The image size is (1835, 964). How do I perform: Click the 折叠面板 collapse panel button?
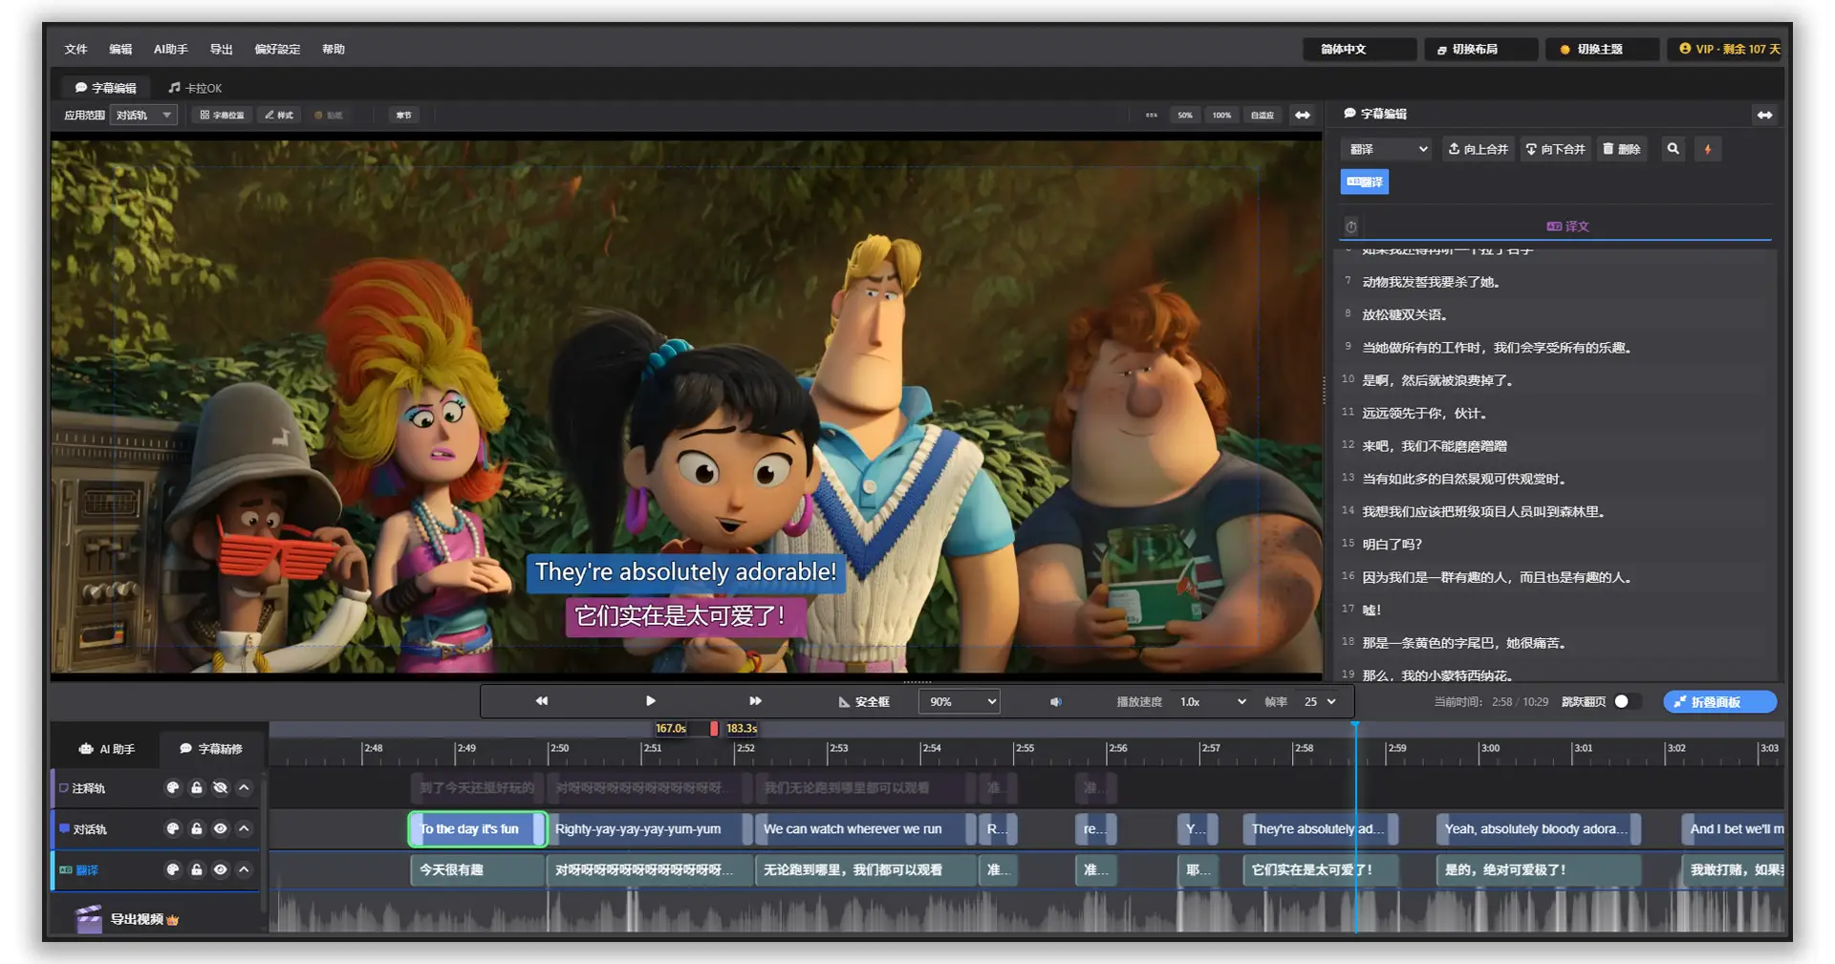pyautogui.click(x=1719, y=702)
